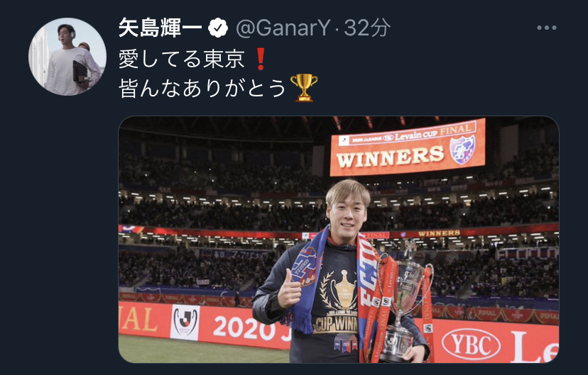Click the J.League emblem on the ad board
The image size is (588, 375).
[x=185, y=322]
